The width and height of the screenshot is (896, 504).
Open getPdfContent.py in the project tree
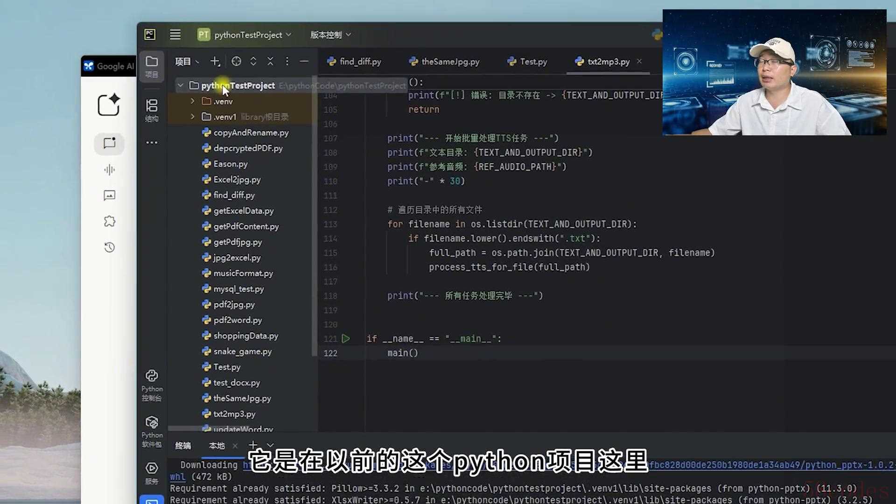[x=240, y=226]
